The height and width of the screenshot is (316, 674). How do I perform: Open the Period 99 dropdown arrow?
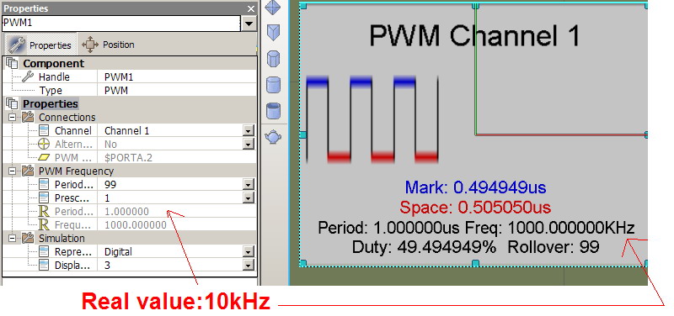click(x=248, y=184)
